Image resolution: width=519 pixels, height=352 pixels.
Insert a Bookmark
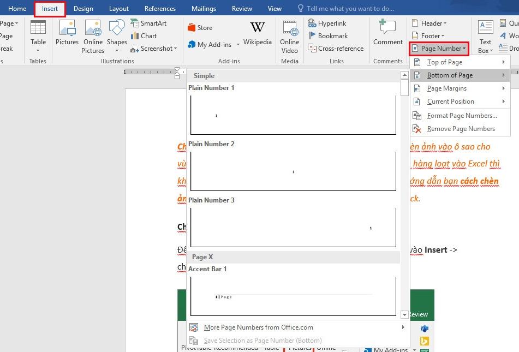(328, 36)
